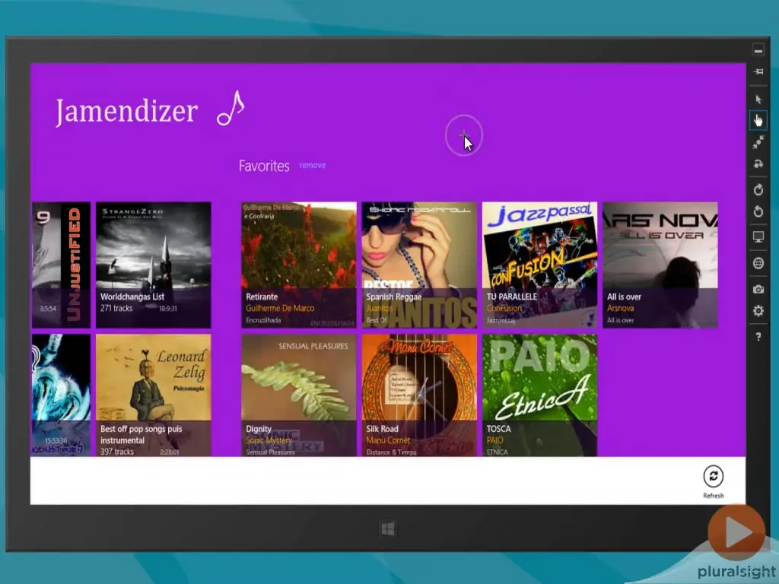Image resolution: width=779 pixels, height=584 pixels.
Task: Click the remove link next to Favorites
Action: pos(313,165)
